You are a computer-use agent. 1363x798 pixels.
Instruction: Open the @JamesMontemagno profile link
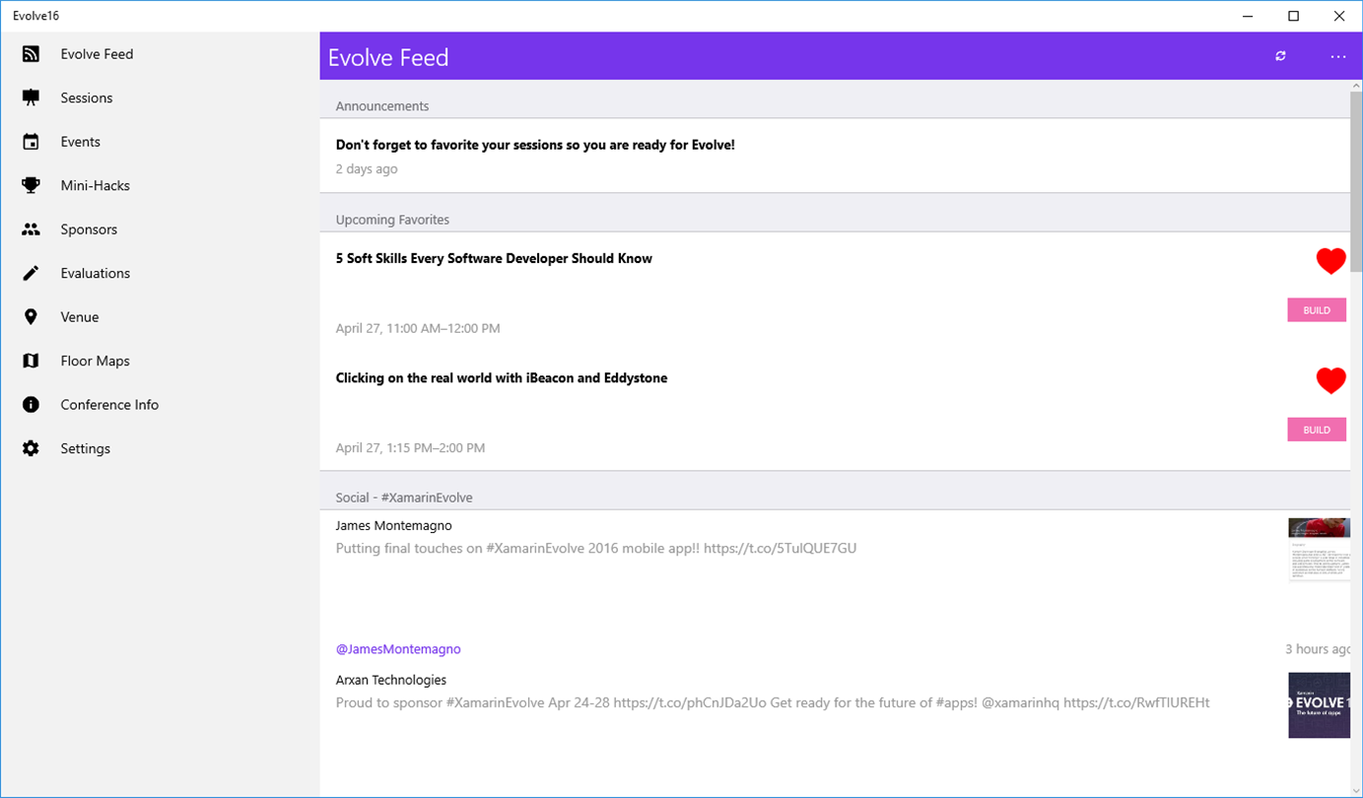point(398,649)
